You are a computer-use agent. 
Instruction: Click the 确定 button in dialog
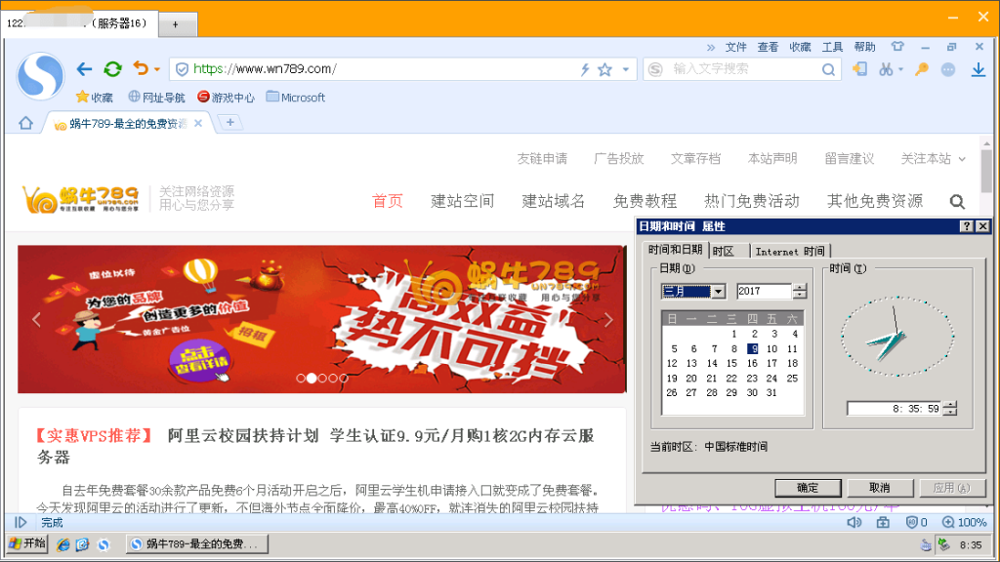point(808,488)
